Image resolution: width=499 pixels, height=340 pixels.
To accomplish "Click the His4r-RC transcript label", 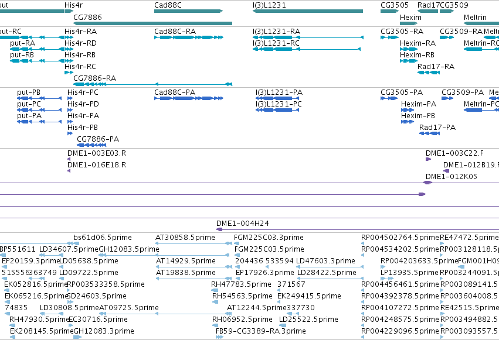I will (80, 67).
